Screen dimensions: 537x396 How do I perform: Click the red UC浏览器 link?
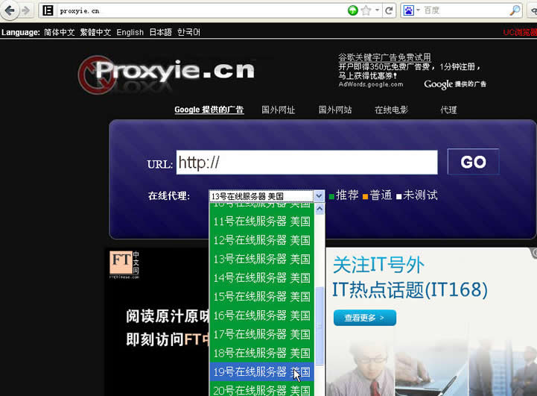[x=520, y=32]
